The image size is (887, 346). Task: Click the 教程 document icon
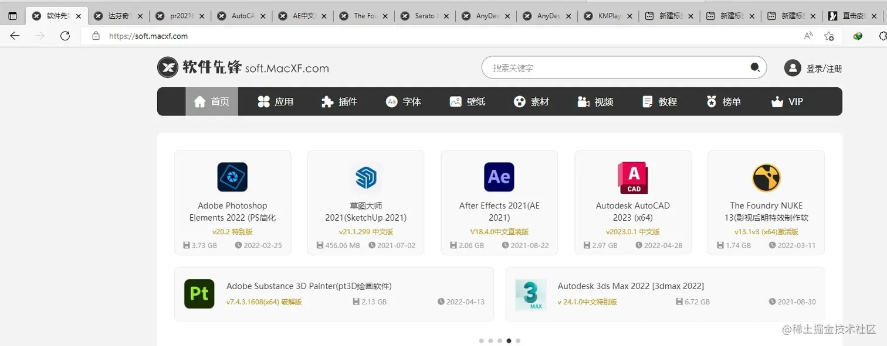coord(648,102)
